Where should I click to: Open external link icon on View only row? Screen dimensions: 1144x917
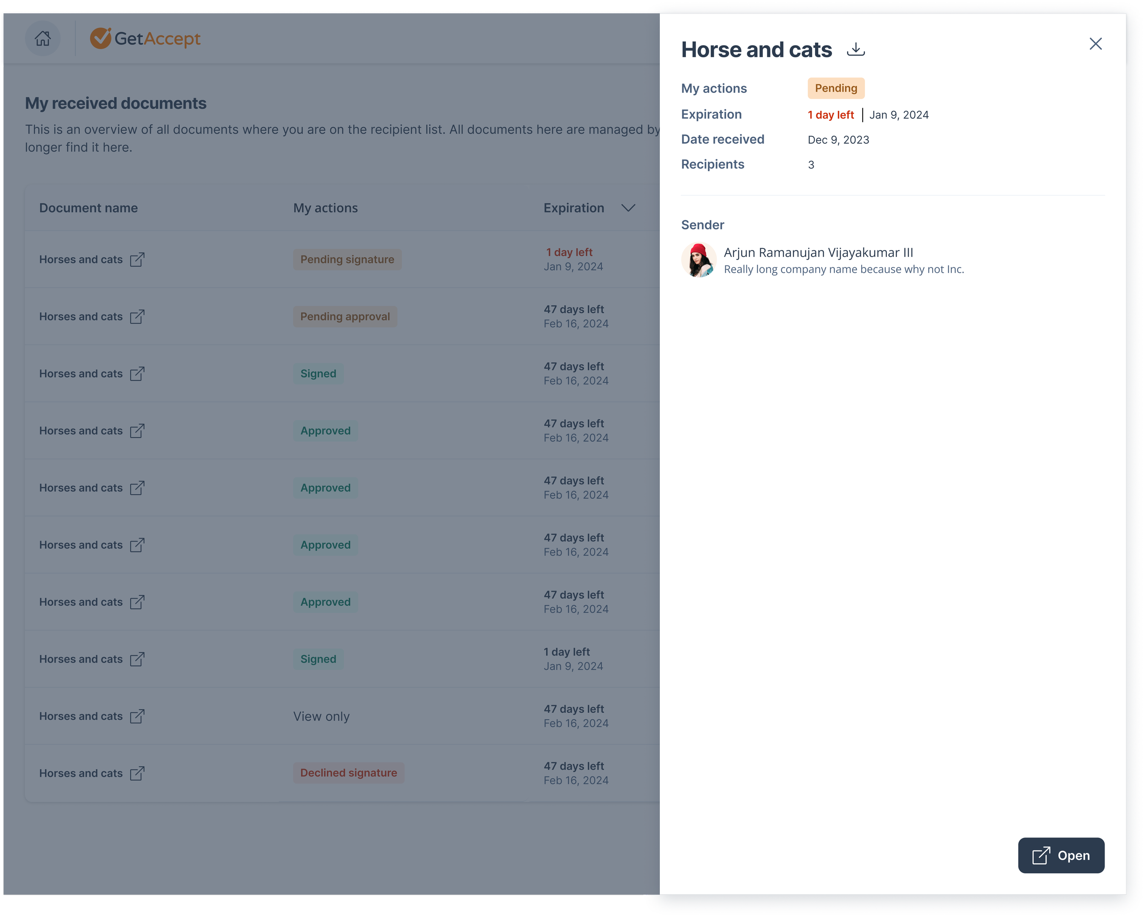[x=137, y=716]
